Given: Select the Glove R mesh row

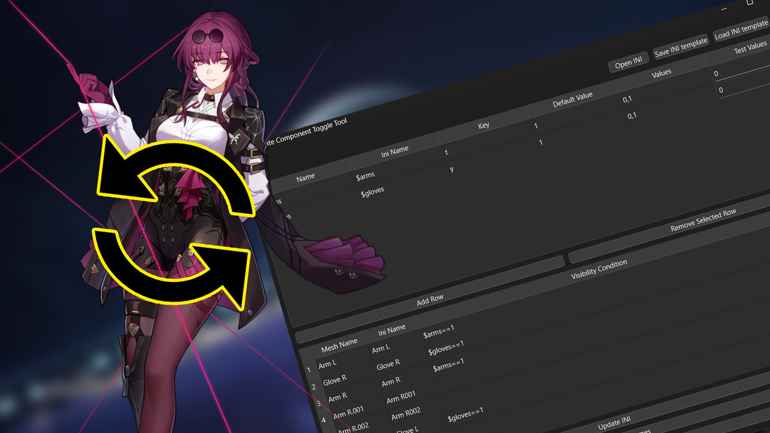Looking at the screenshot, I should 335,379.
